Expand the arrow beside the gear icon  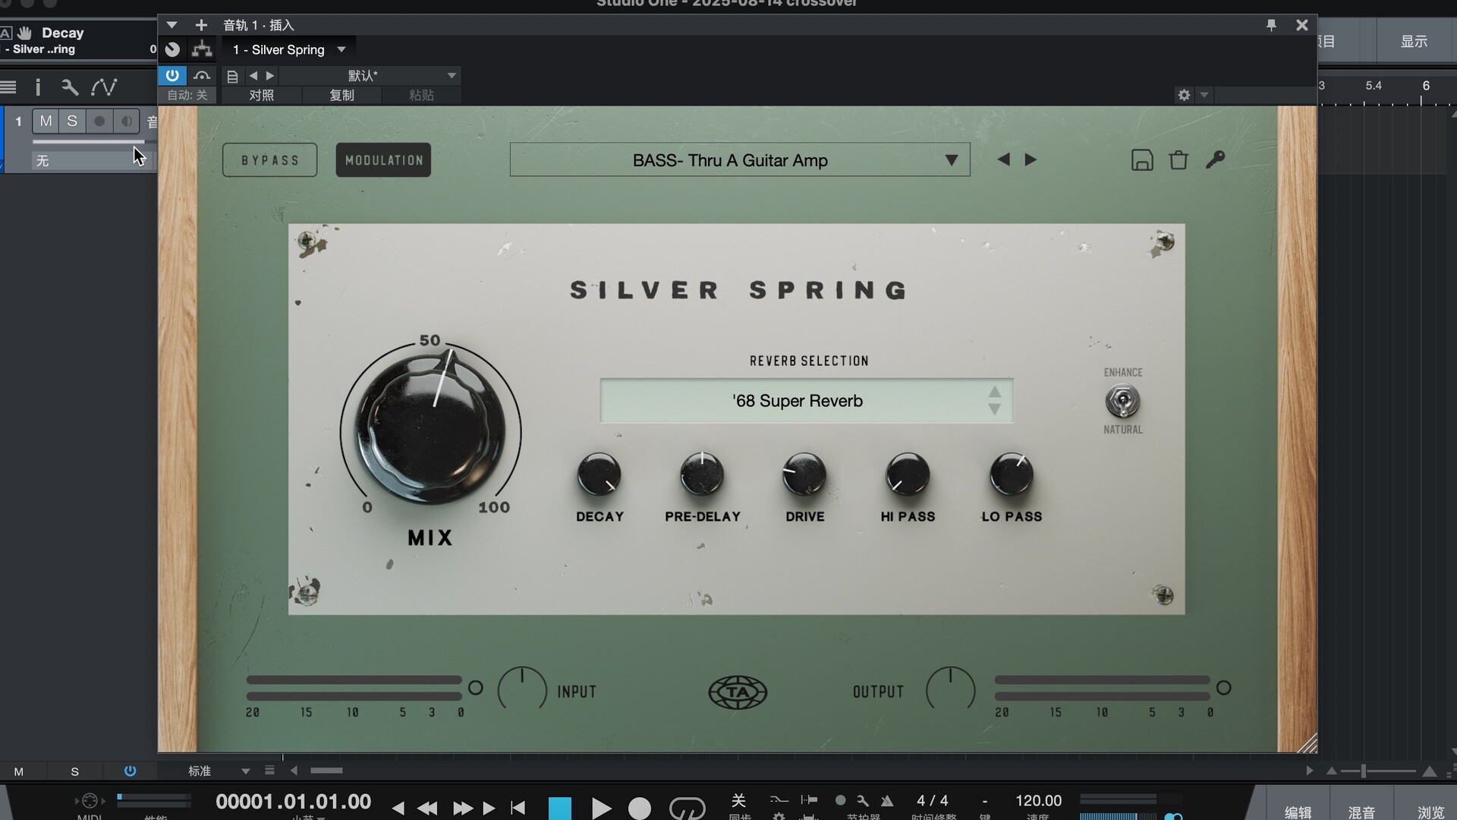coord(1204,95)
